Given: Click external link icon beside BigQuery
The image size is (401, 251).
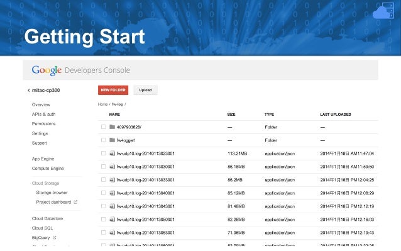Looking at the screenshot, I should click(54, 238).
